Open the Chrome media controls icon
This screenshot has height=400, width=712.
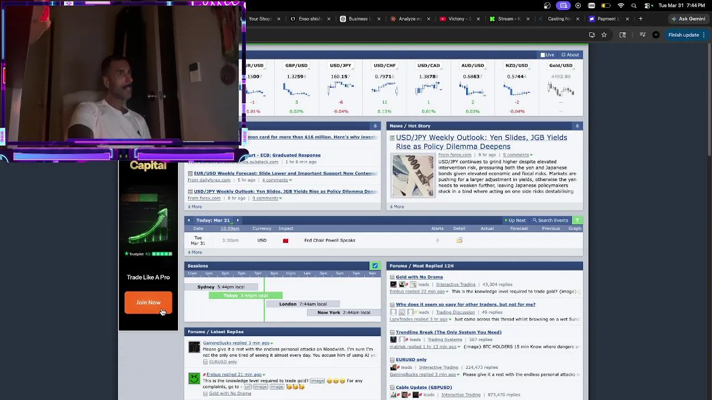(642, 35)
